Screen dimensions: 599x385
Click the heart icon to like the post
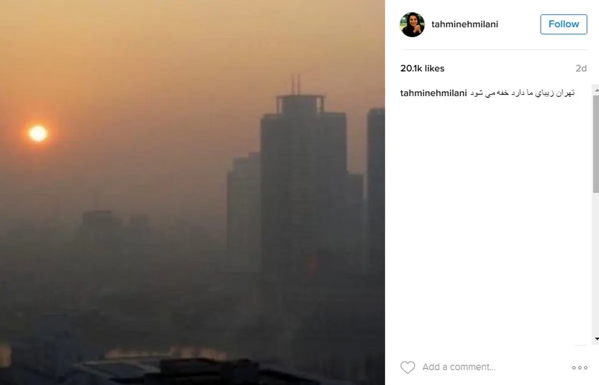(x=408, y=368)
